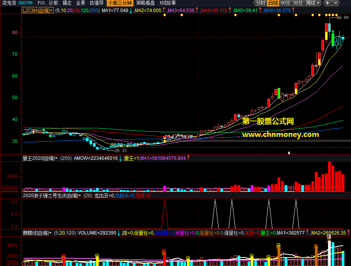This screenshot has height=266, width=351.
Task: Switch the chart to 分时 intraday view
Action: [260, 3]
